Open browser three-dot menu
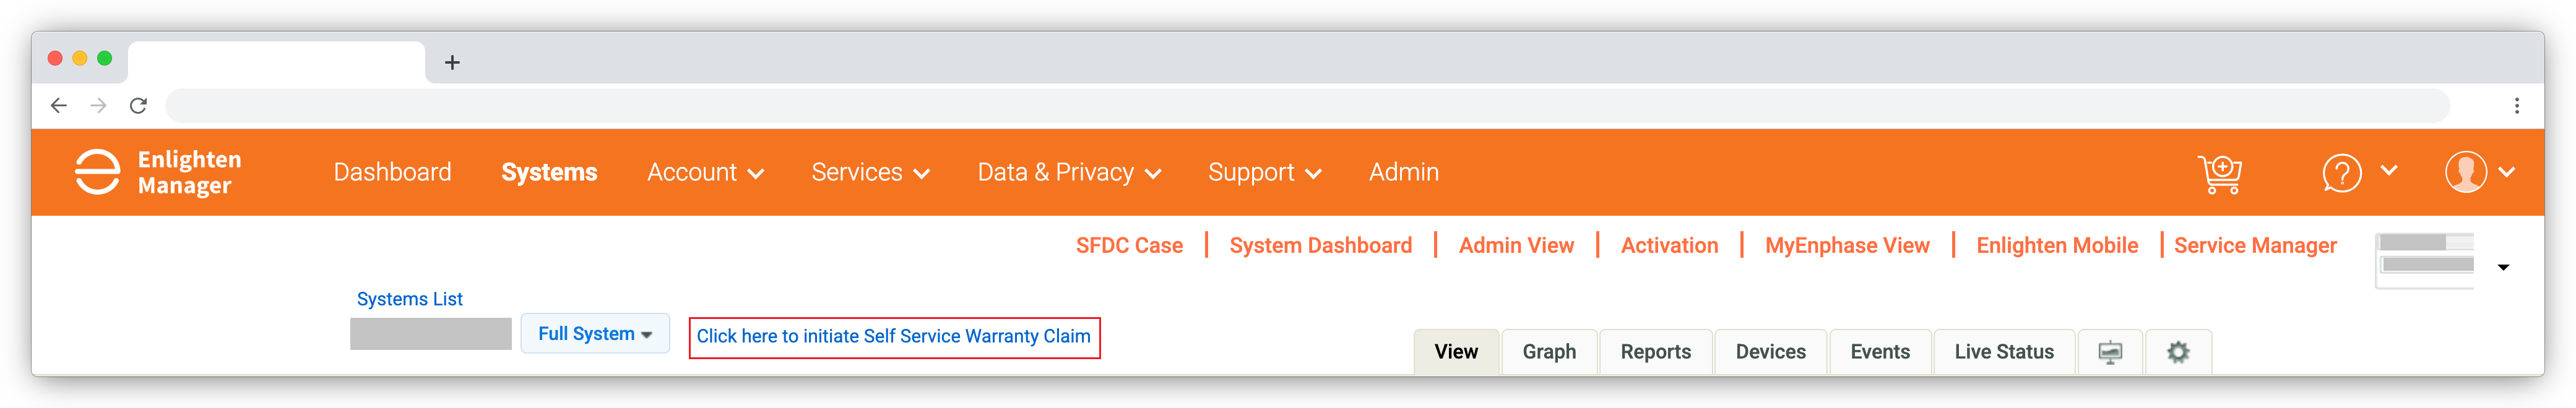 click(2516, 106)
